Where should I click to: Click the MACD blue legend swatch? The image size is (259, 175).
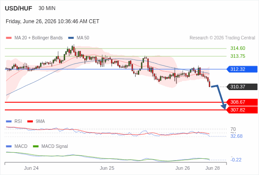coord(9,147)
